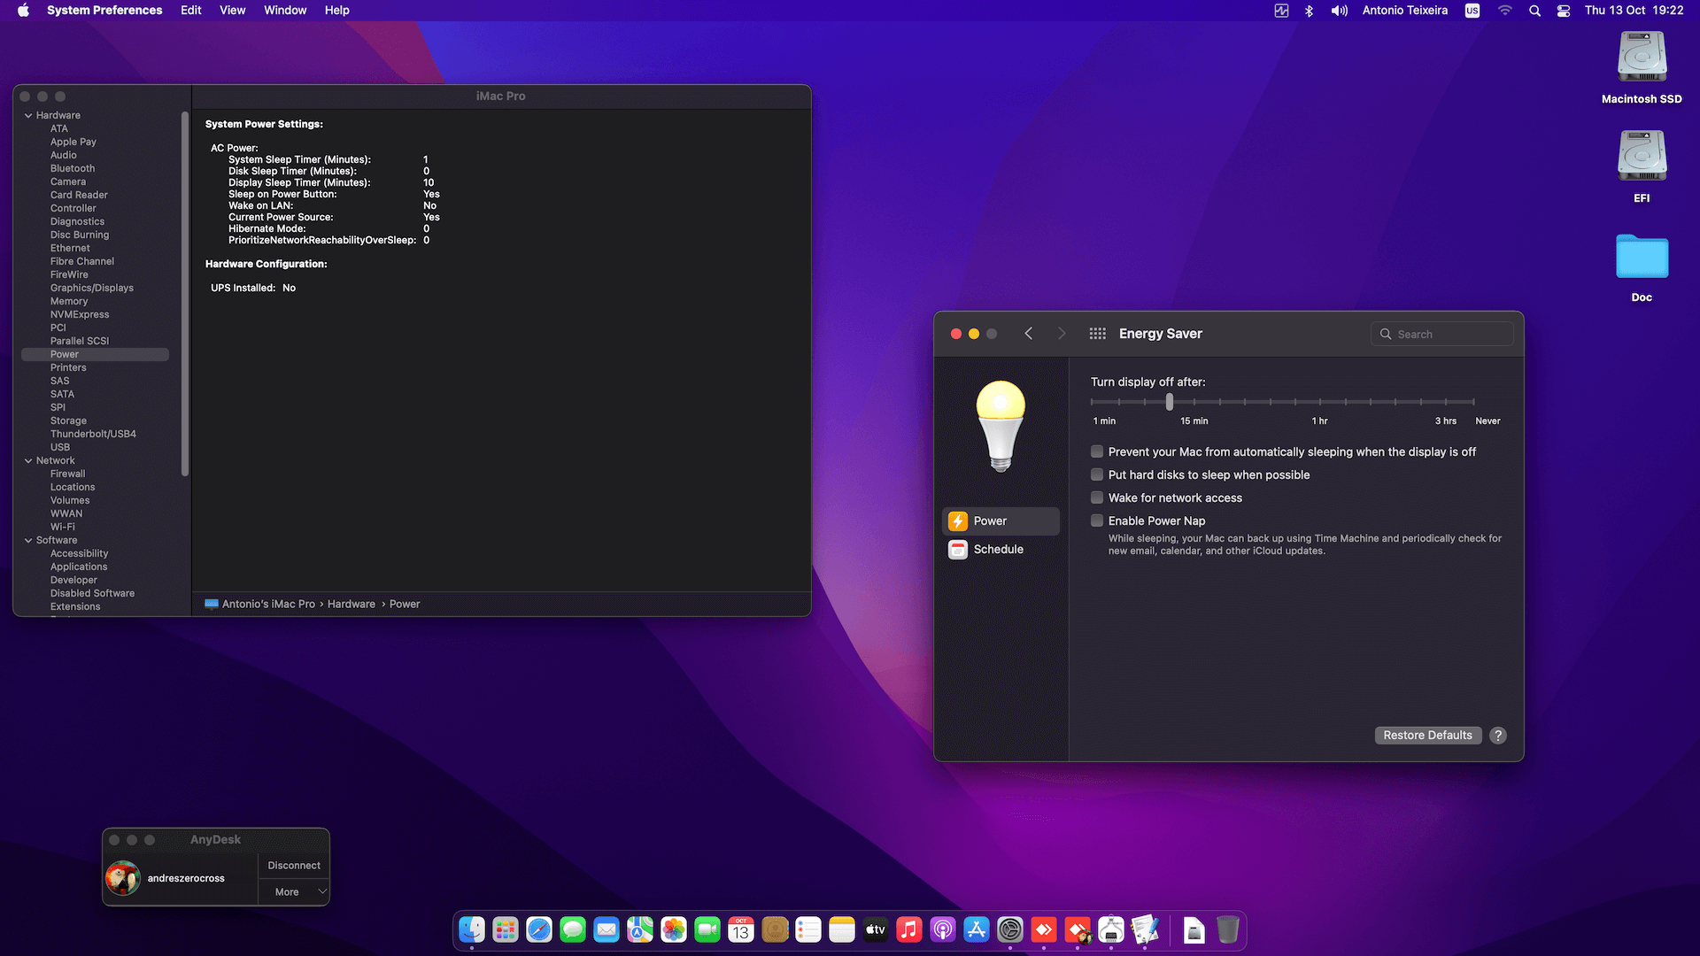Open the Window menu

point(284,10)
